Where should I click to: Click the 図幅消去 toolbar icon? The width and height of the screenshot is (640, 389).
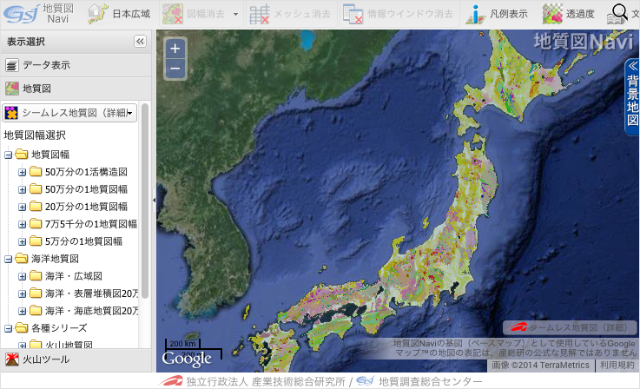(172, 14)
